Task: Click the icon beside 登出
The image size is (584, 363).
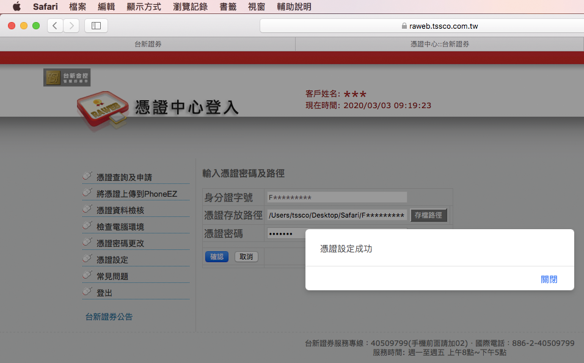Action: [87, 291]
